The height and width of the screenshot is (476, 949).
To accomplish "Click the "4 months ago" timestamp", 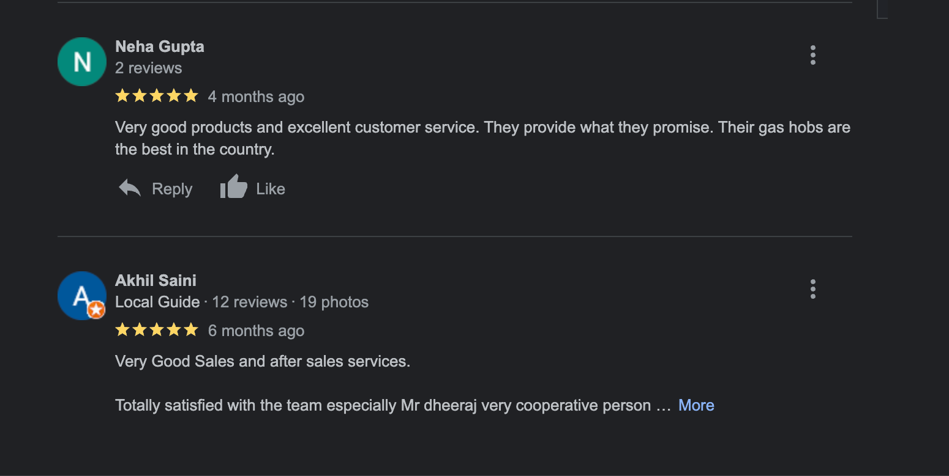I will point(256,97).
